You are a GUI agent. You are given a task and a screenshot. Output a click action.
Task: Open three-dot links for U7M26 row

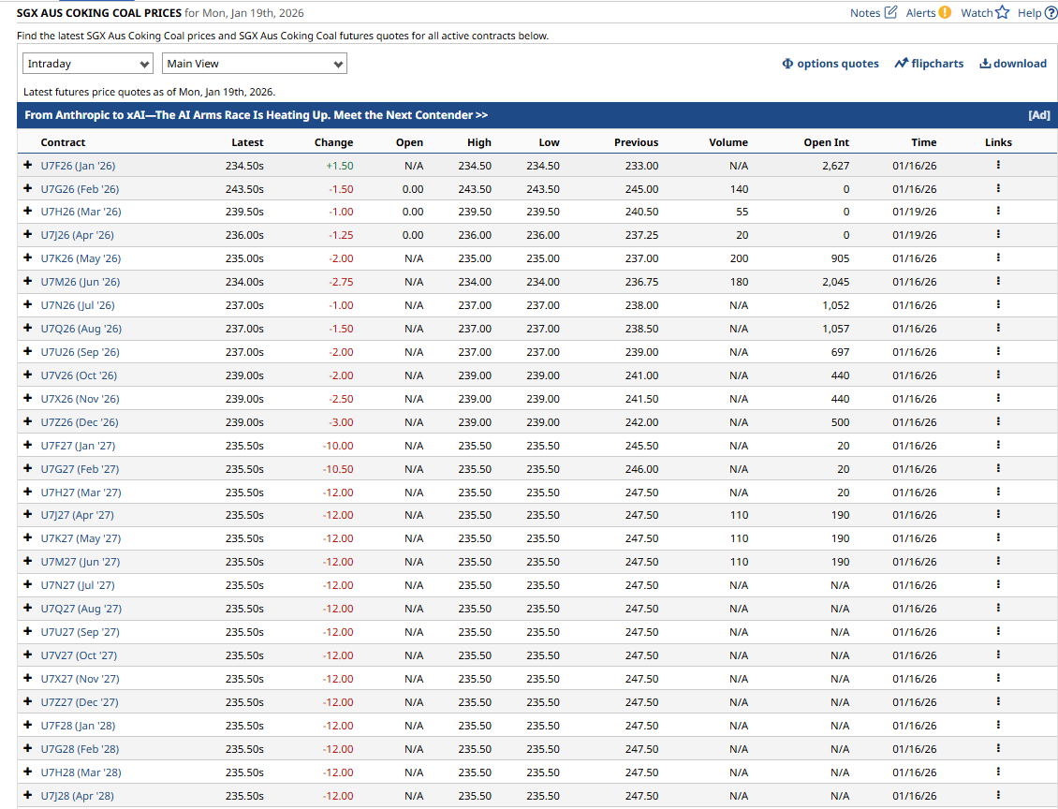click(998, 281)
